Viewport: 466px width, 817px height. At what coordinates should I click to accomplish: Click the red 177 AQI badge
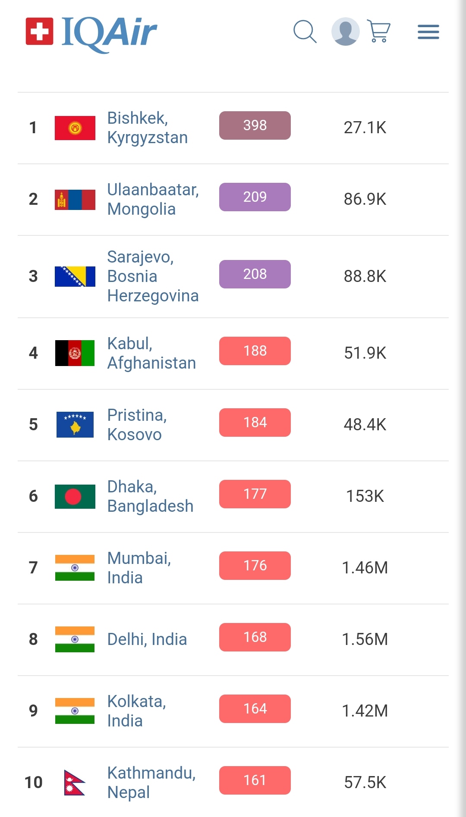coord(255,494)
